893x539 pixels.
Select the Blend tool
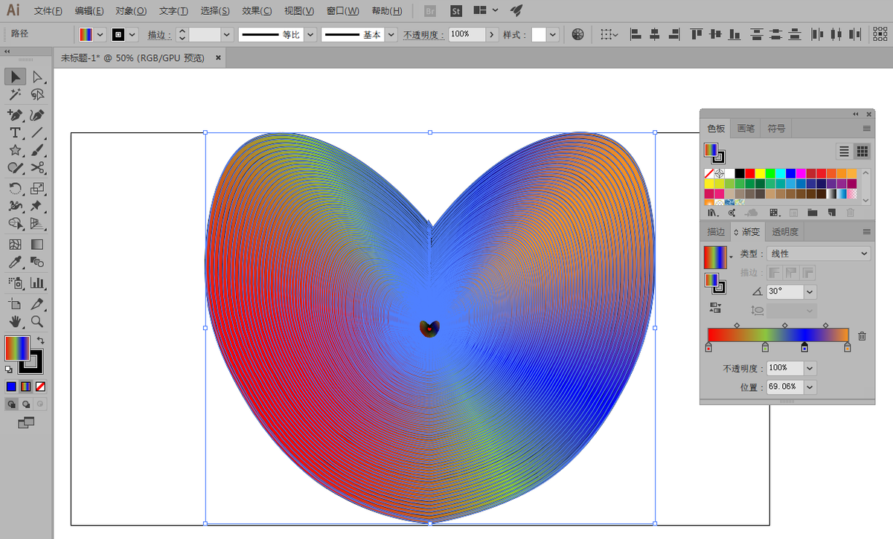[37, 262]
